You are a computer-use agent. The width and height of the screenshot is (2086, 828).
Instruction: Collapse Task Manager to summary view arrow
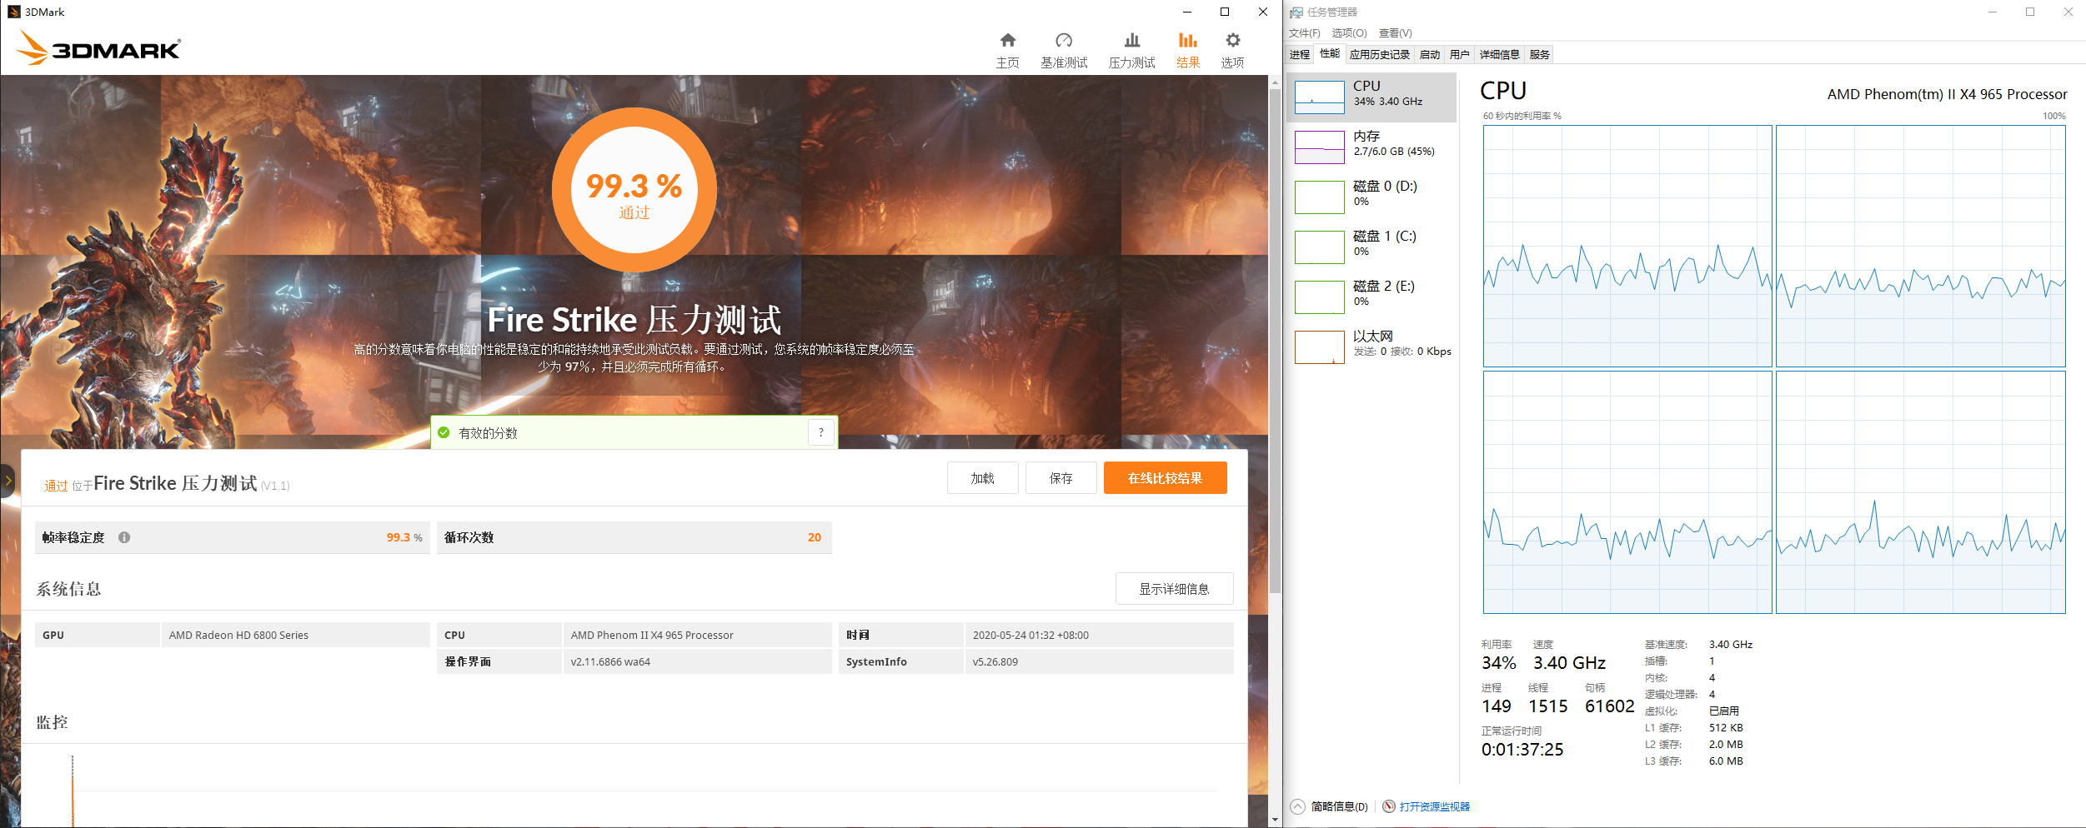[1298, 806]
